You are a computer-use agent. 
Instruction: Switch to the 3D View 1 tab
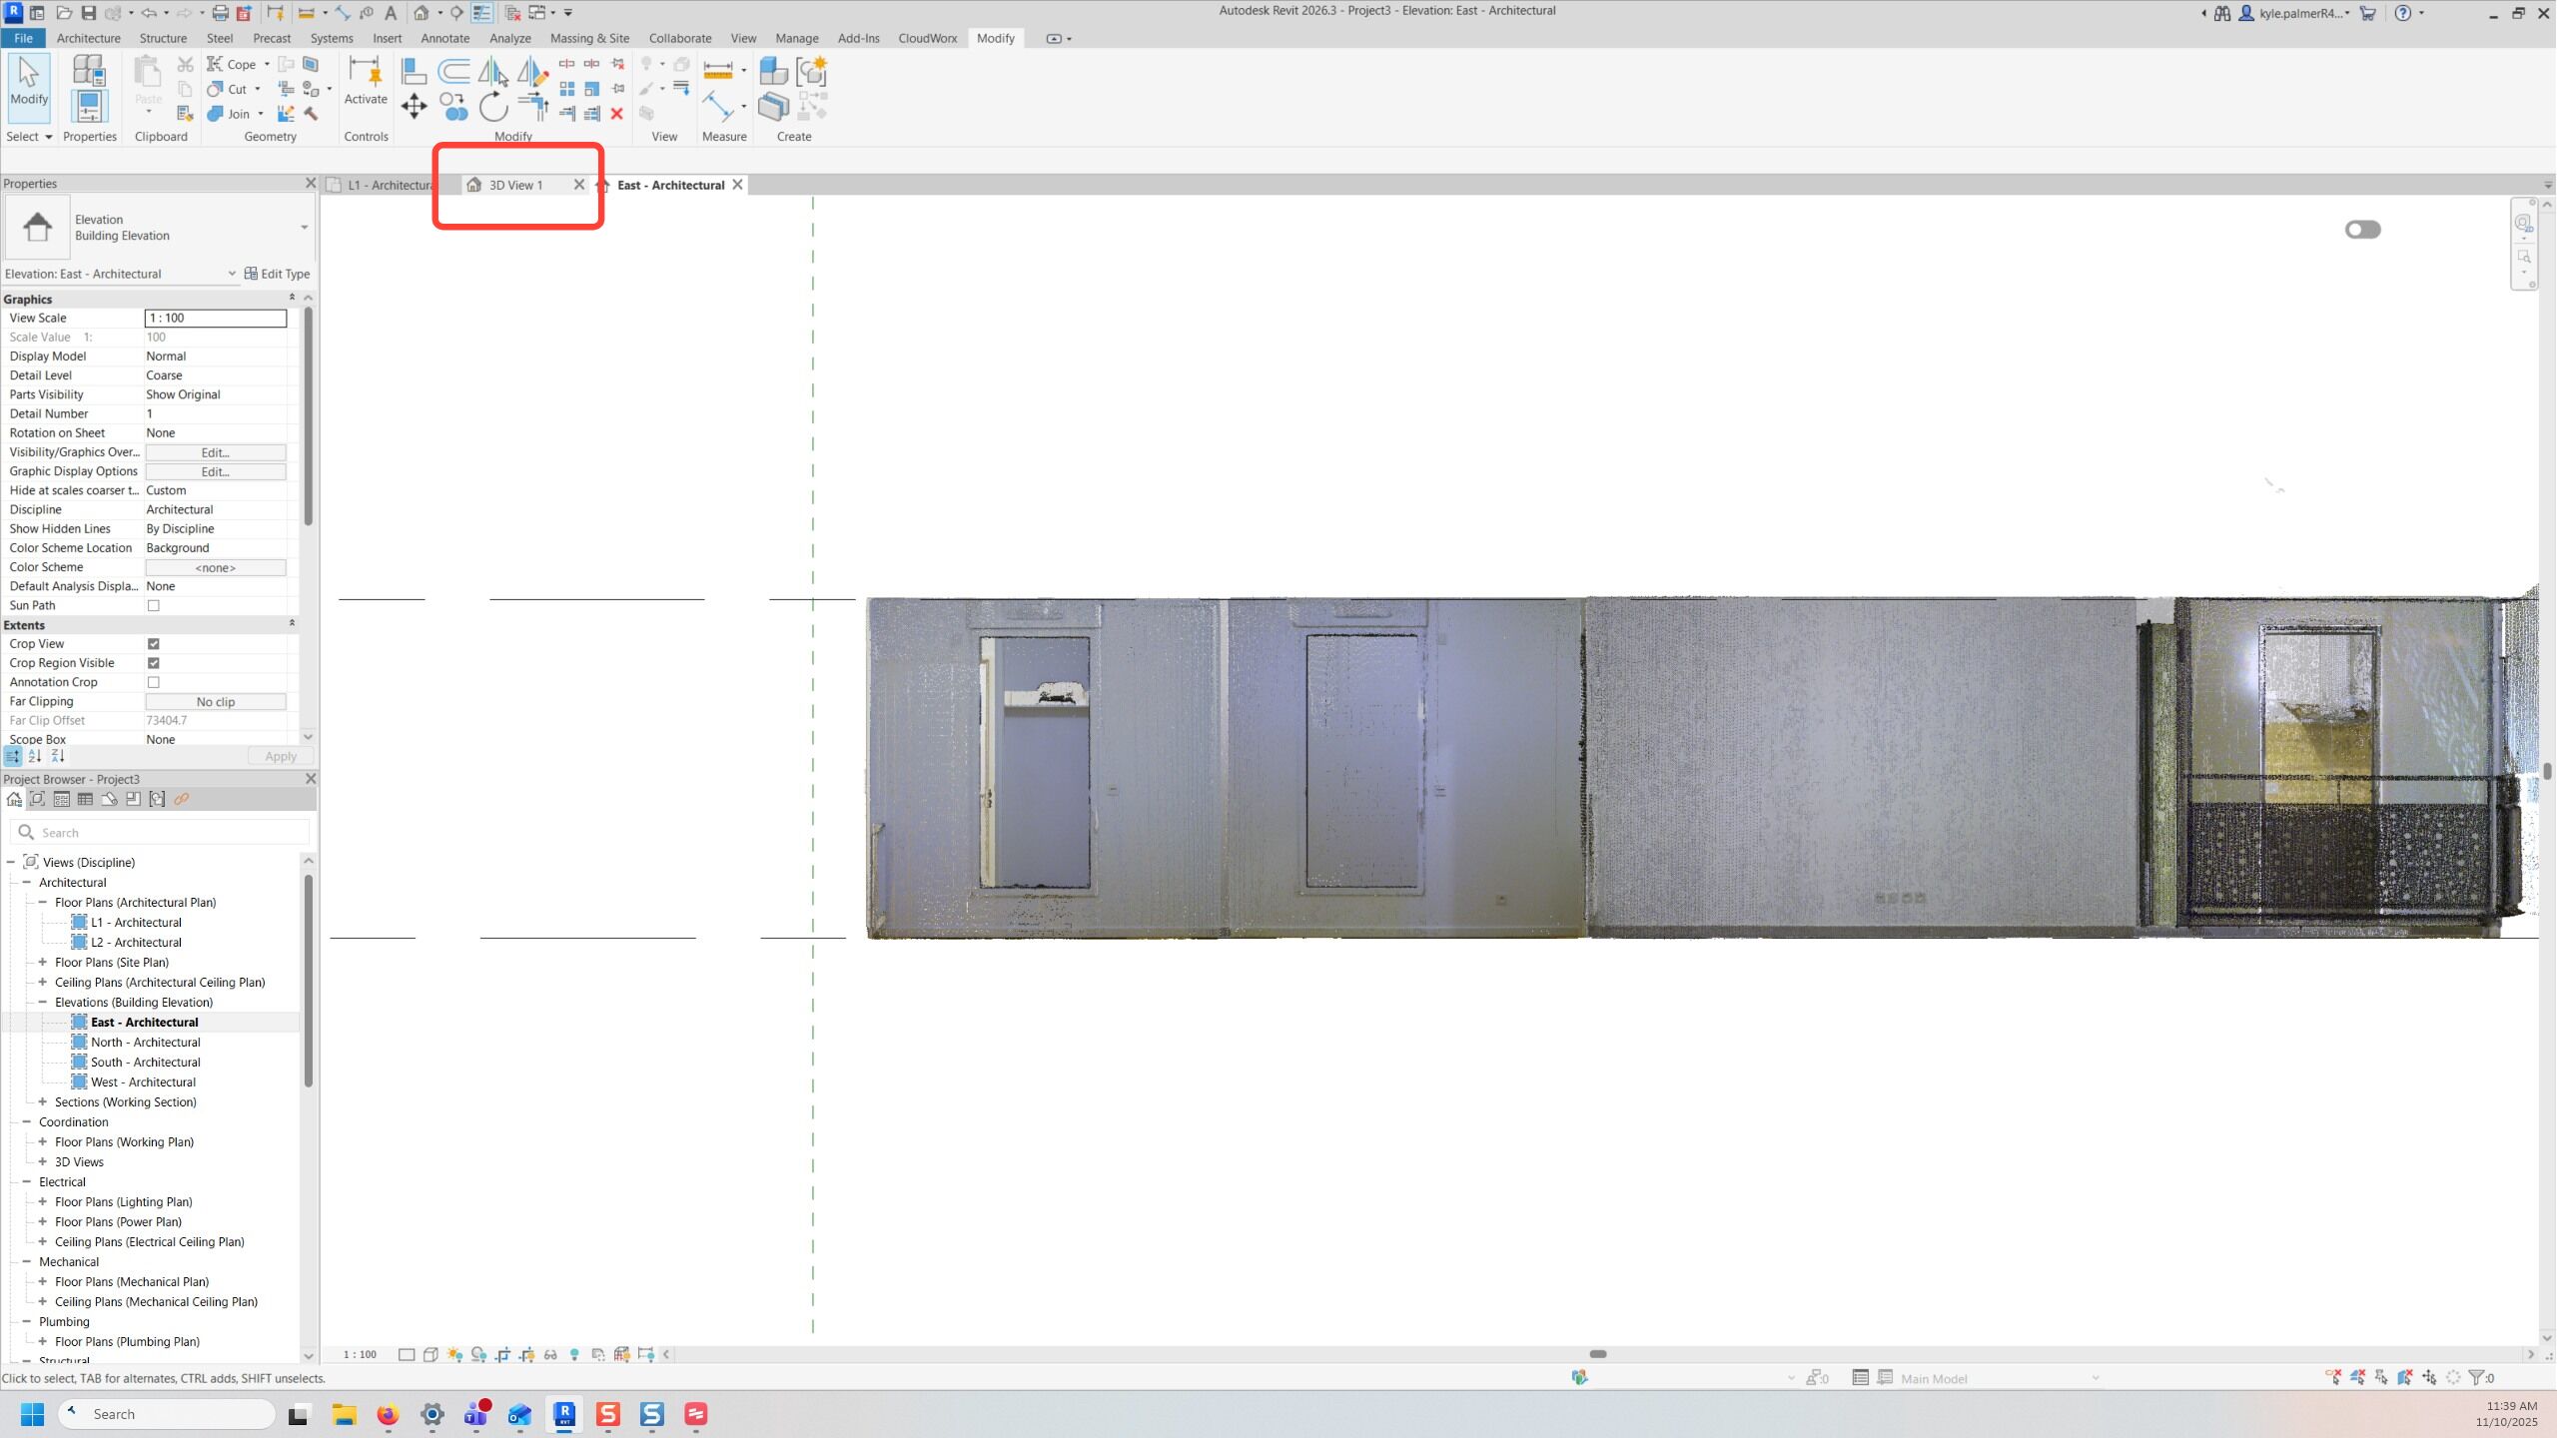coord(515,185)
